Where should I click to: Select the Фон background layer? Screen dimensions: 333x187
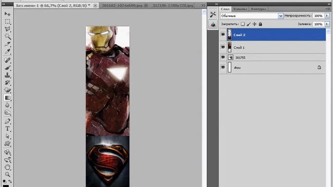[x=273, y=68]
